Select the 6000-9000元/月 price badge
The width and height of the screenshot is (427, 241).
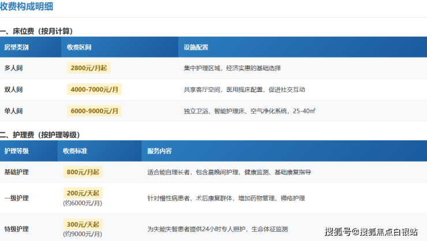tap(95, 110)
